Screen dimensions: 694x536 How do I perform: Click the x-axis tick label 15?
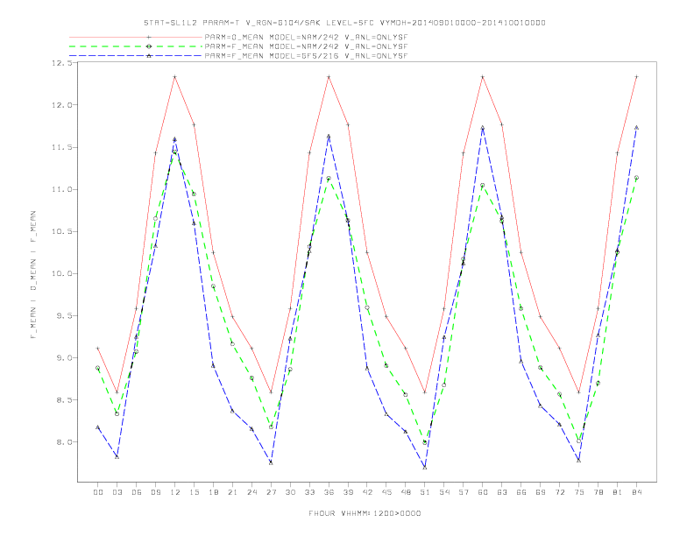(194, 492)
